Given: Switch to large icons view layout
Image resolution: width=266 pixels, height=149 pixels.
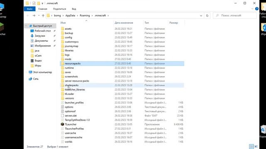Looking at the screenshot, I should (256, 147).
